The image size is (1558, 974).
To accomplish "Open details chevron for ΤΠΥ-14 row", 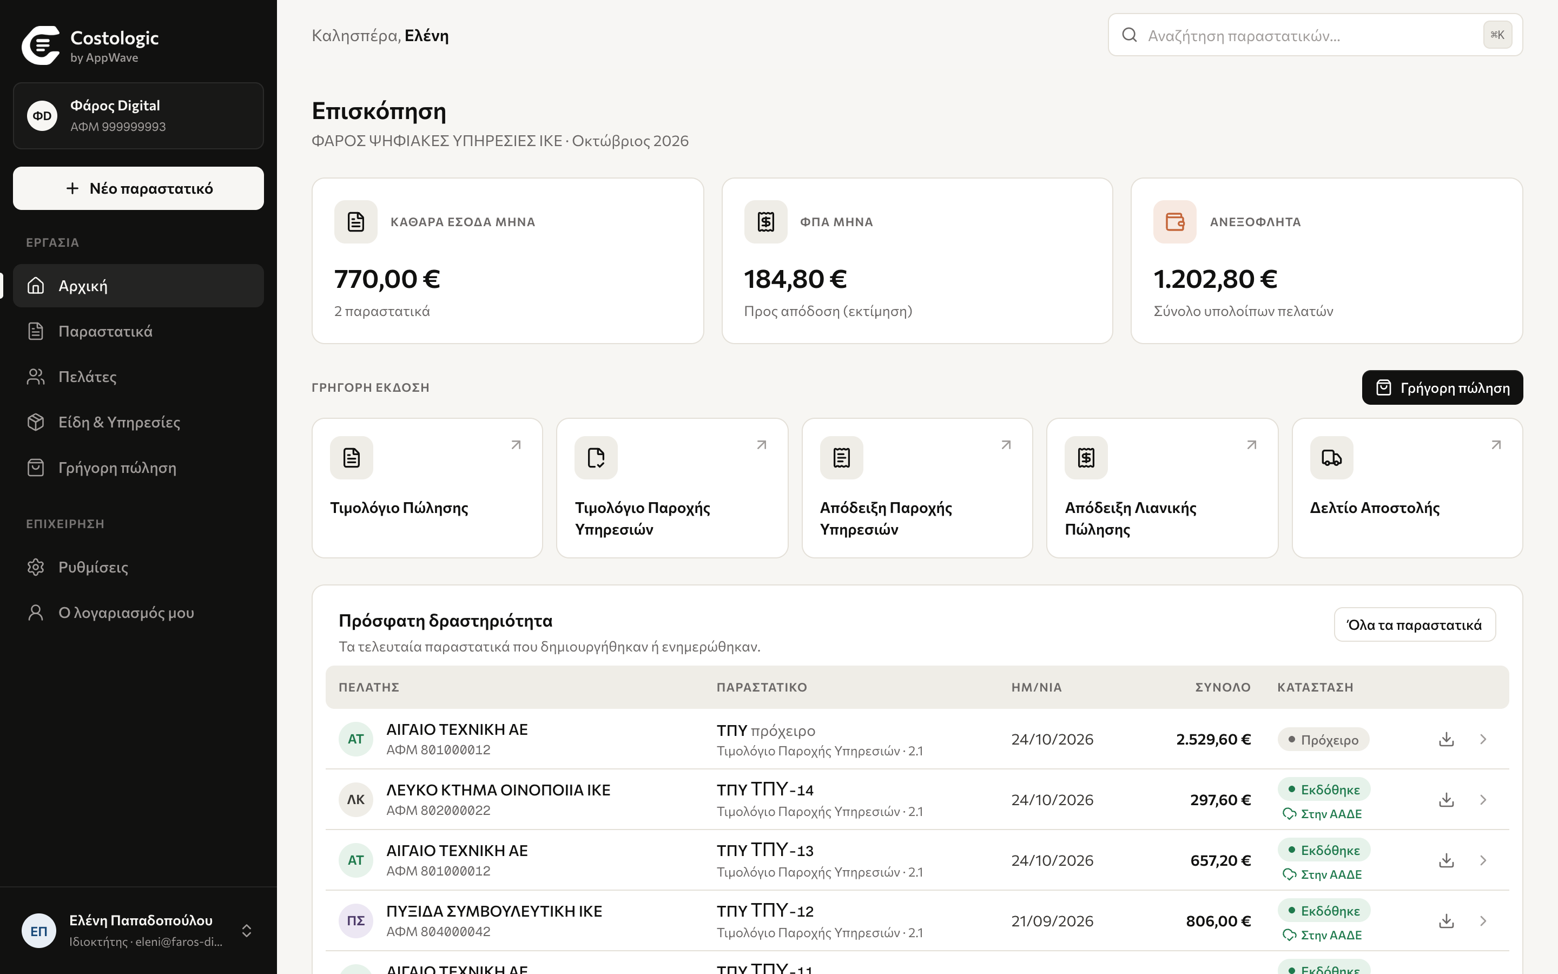I will (1483, 799).
